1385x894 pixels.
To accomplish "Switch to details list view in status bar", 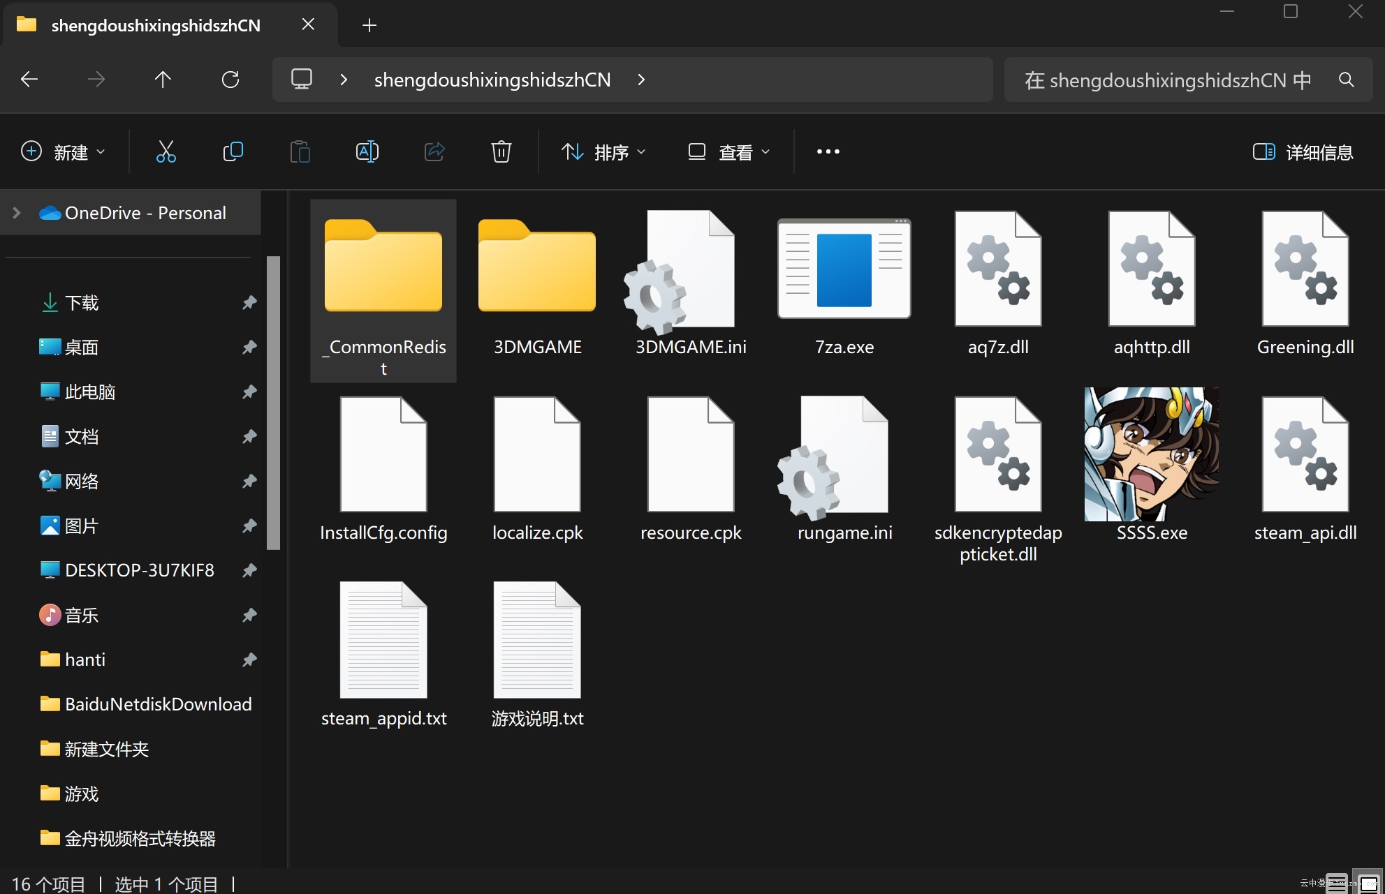I will pyautogui.click(x=1336, y=884).
